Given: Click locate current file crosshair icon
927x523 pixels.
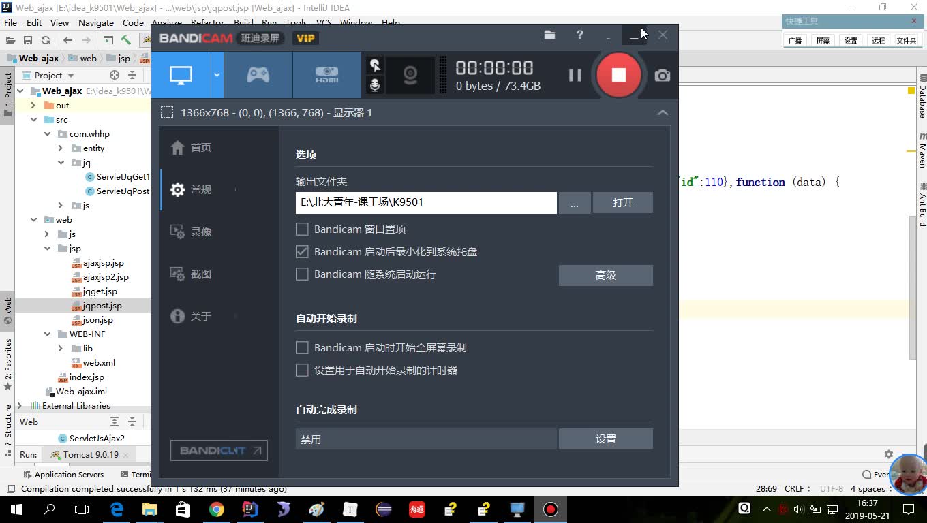Looking at the screenshot, I should [x=115, y=76].
